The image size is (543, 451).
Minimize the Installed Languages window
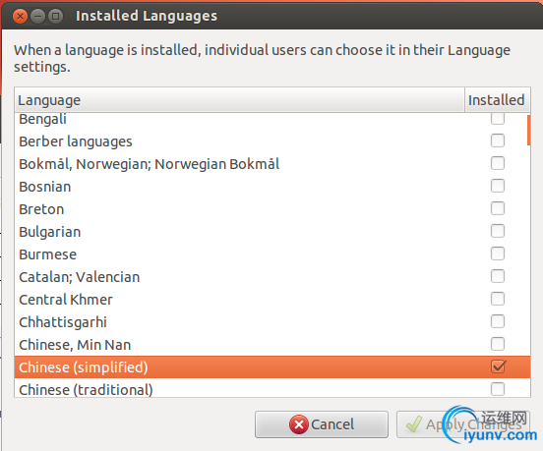(x=37, y=16)
